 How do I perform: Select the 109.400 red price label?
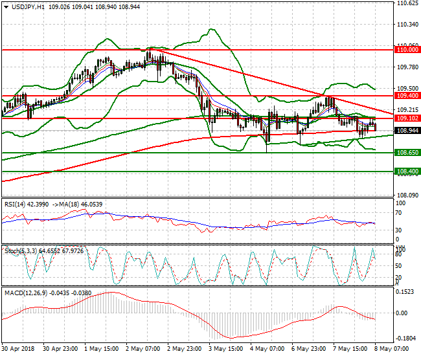click(x=407, y=96)
